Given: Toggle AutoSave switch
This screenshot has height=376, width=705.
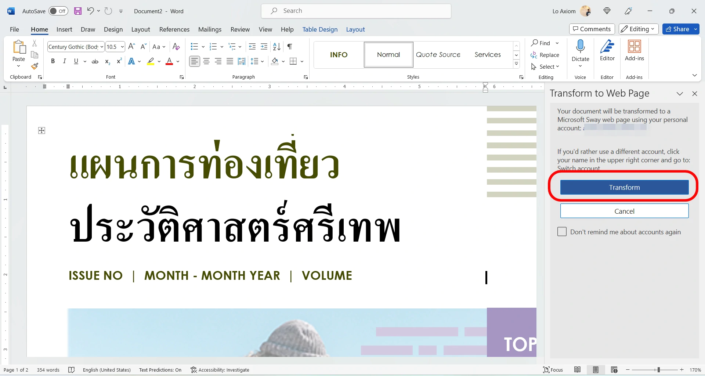Looking at the screenshot, I should (x=58, y=11).
